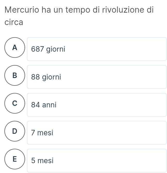Click the letter C inside its circle
167x173 pixels.
(15, 103)
